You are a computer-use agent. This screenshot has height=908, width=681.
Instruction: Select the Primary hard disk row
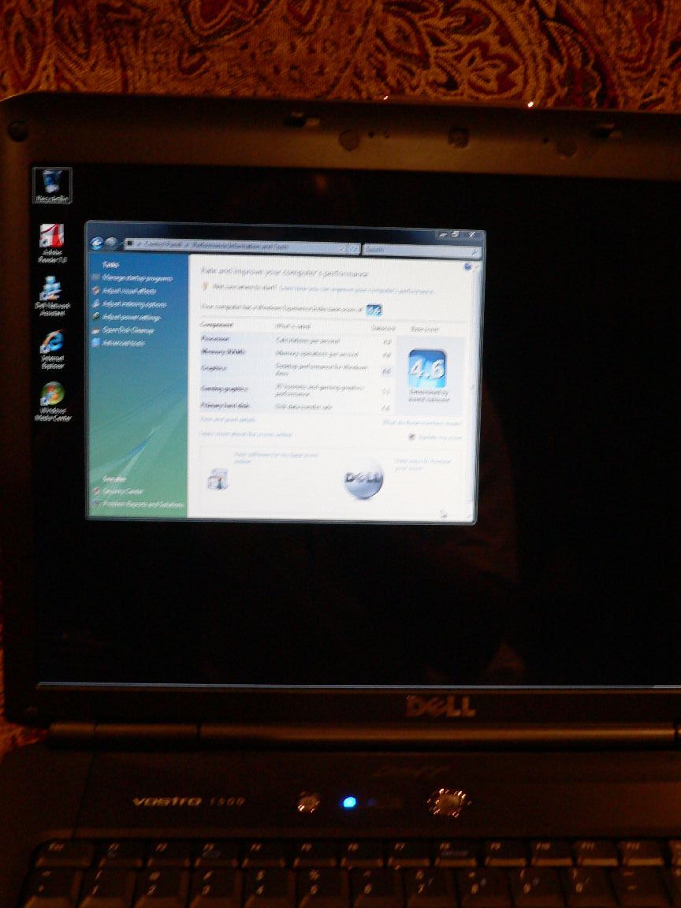pyautogui.click(x=296, y=407)
